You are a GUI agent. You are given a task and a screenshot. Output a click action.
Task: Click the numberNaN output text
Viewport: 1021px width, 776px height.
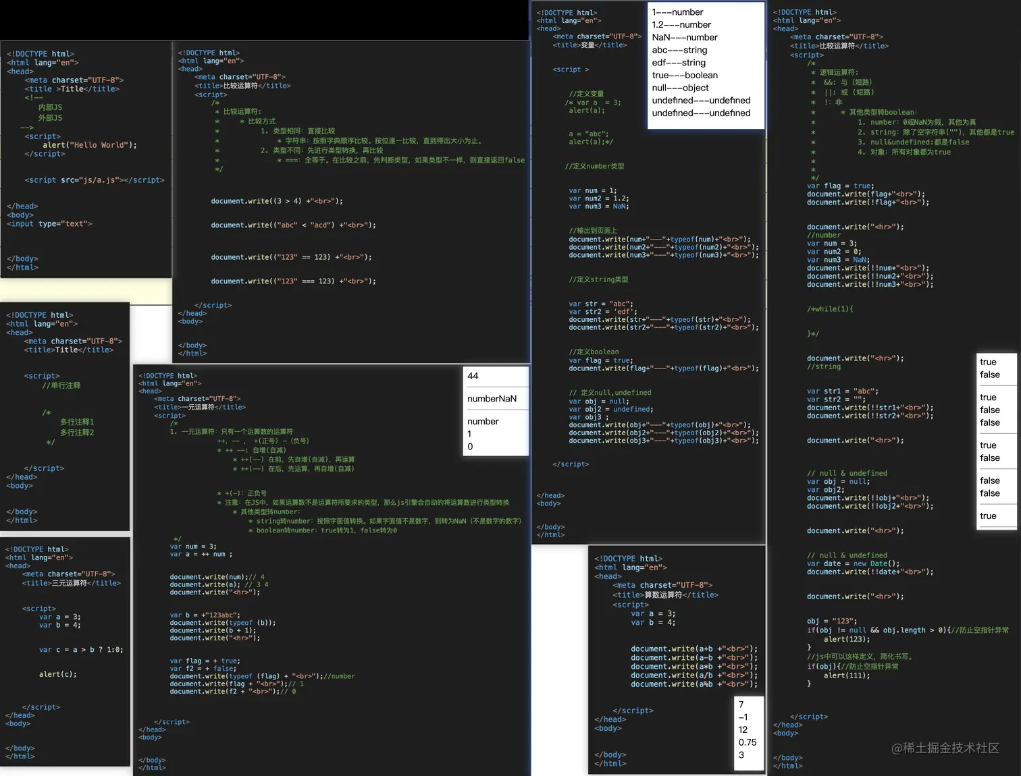[x=492, y=399]
